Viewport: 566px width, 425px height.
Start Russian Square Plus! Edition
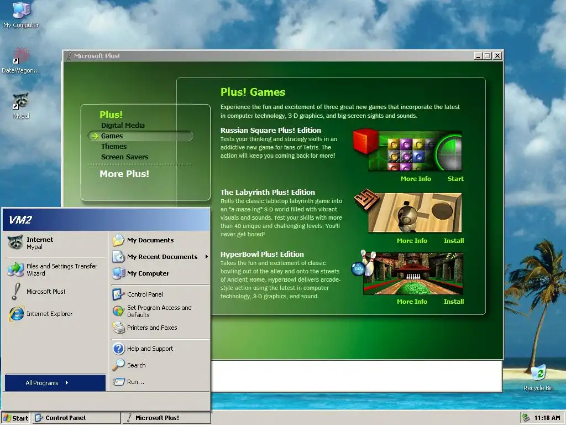[x=455, y=179]
